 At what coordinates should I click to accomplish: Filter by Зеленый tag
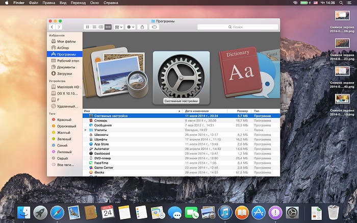point(65,139)
